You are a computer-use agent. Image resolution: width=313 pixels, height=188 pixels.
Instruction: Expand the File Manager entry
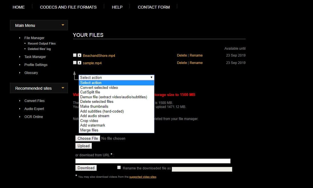(19, 38)
